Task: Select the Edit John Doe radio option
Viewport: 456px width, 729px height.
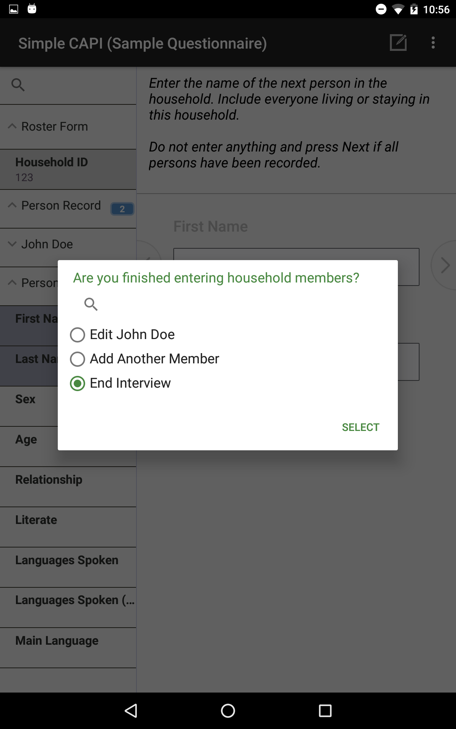Action: [122, 335]
